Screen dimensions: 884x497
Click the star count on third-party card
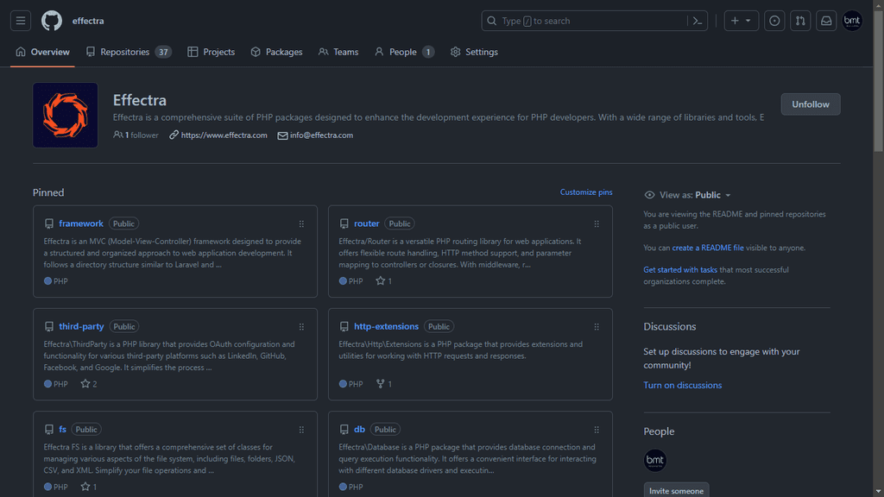coord(89,384)
